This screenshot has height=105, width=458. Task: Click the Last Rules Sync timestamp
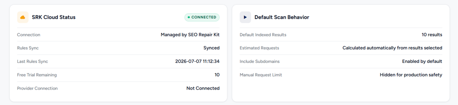click(x=197, y=61)
